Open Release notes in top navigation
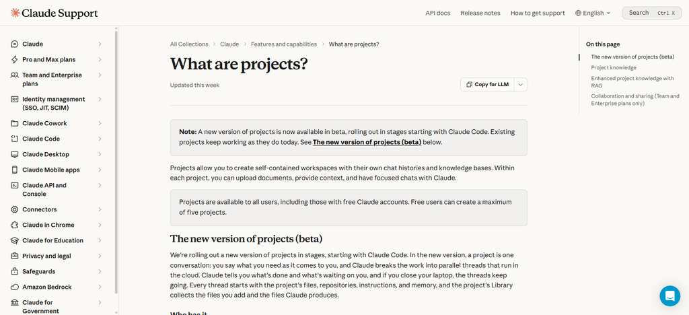689x315 pixels. tap(480, 13)
